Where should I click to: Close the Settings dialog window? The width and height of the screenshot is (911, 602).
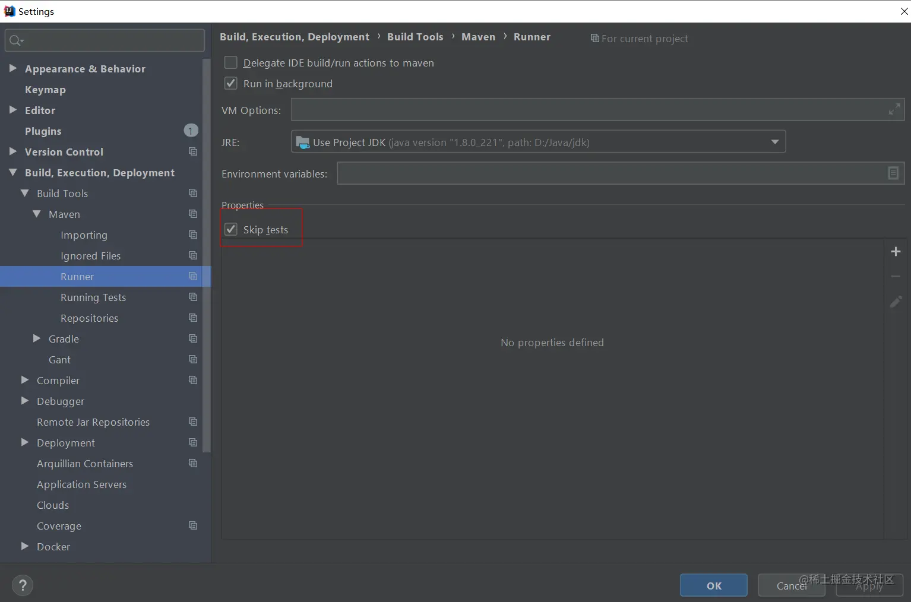pyautogui.click(x=904, y=11)
